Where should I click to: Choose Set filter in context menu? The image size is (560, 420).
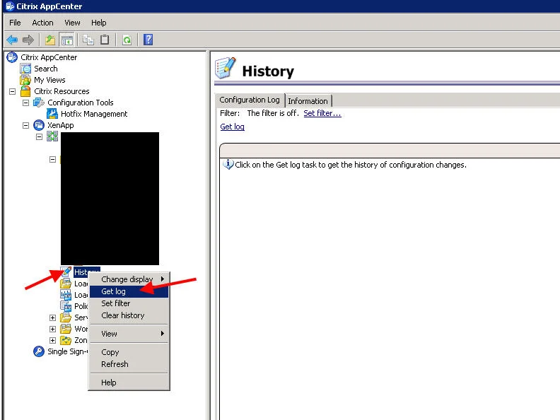click(129, 303)
